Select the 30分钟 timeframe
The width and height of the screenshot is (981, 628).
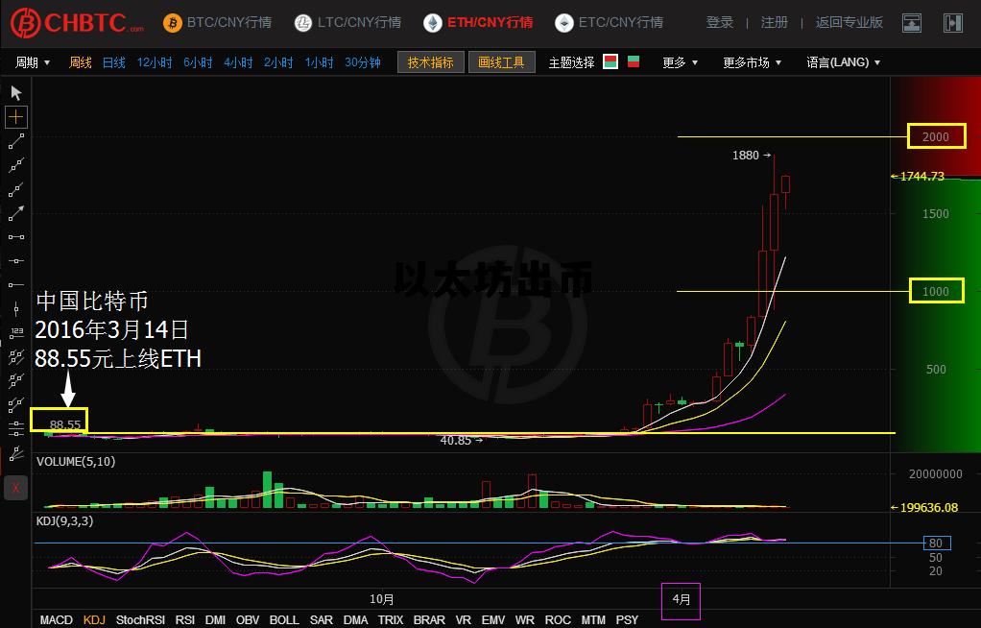[x=363, y=62]
